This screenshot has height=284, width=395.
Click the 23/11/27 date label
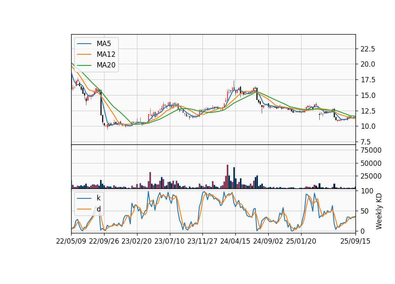click(x=202, y=241)
